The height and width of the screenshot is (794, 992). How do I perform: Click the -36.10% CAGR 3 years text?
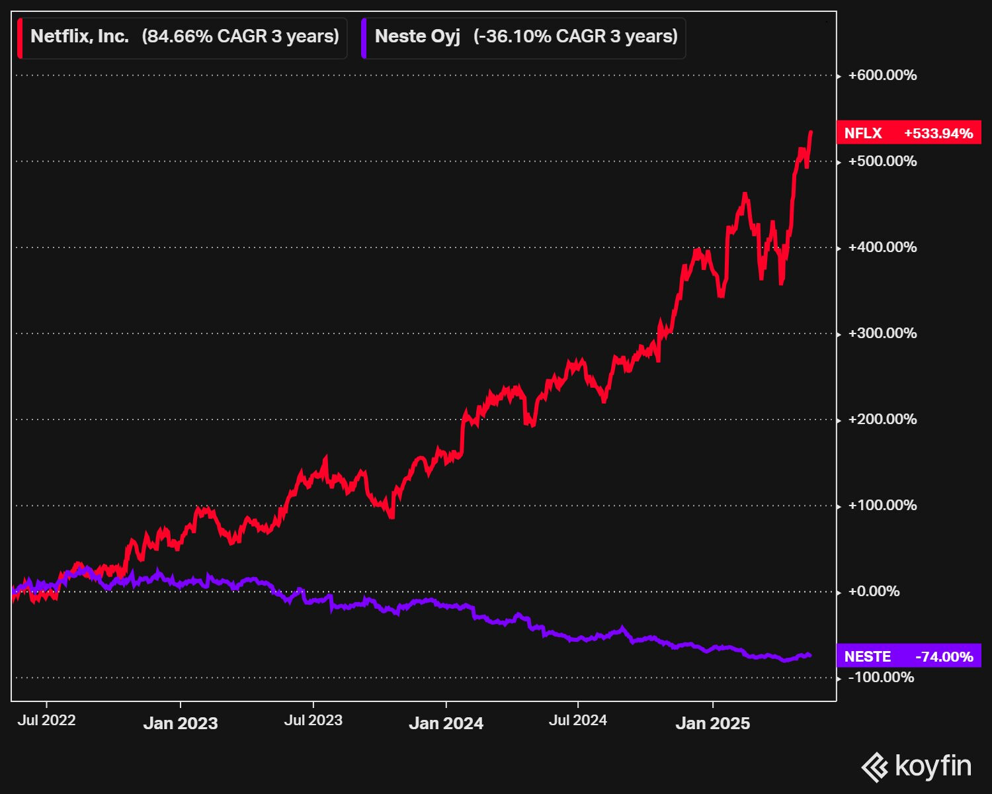[x=576, y=36]
